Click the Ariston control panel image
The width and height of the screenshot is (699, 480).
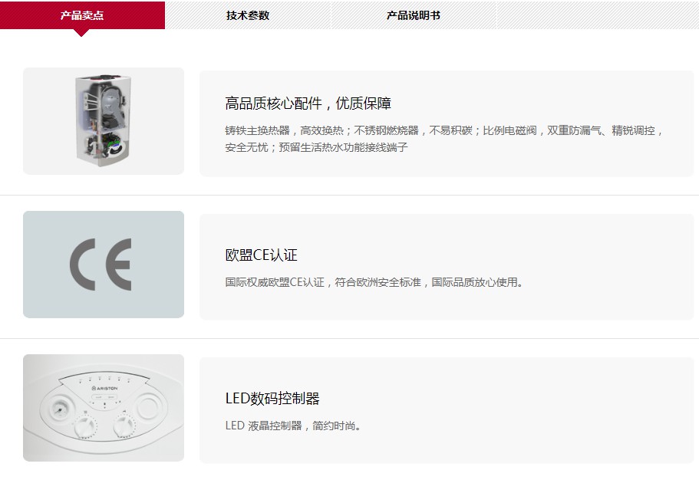point(104,408)
